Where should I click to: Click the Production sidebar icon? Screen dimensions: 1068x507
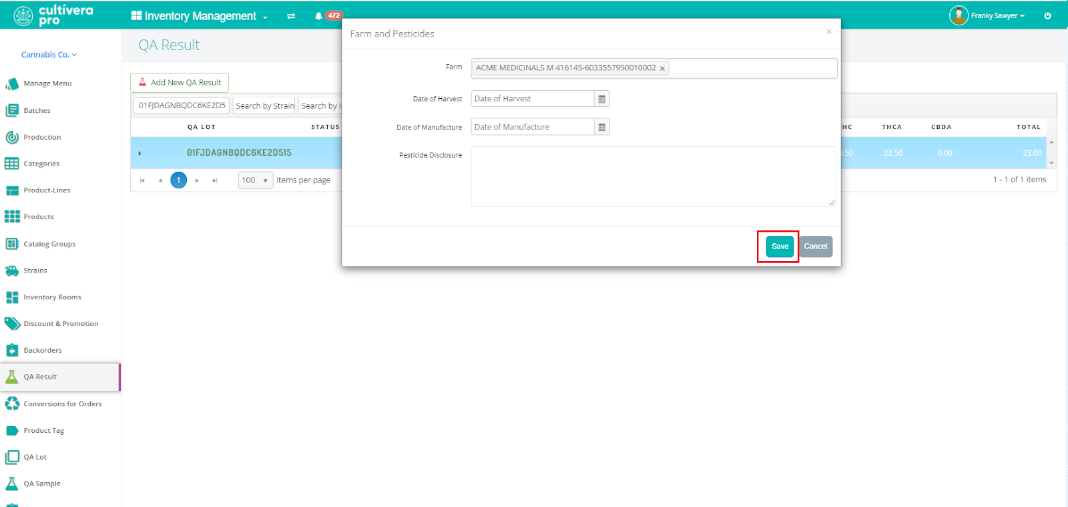[x=12, y=137]
